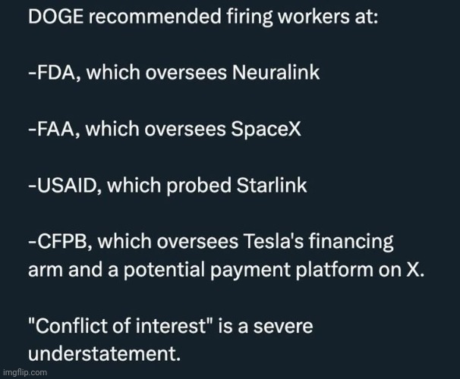The image size is (460, 379).
Task: Click the word Tesla's
Action: tap(274, 241)
